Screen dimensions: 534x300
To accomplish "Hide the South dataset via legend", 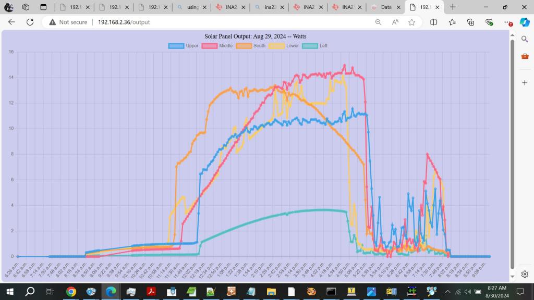I will click(x=244, y=46).
